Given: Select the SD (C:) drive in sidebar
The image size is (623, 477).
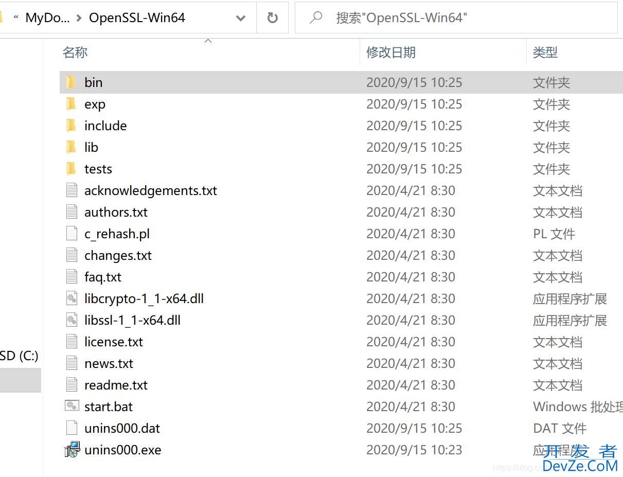Looking at the screenshot, I should tap(20, 356).
